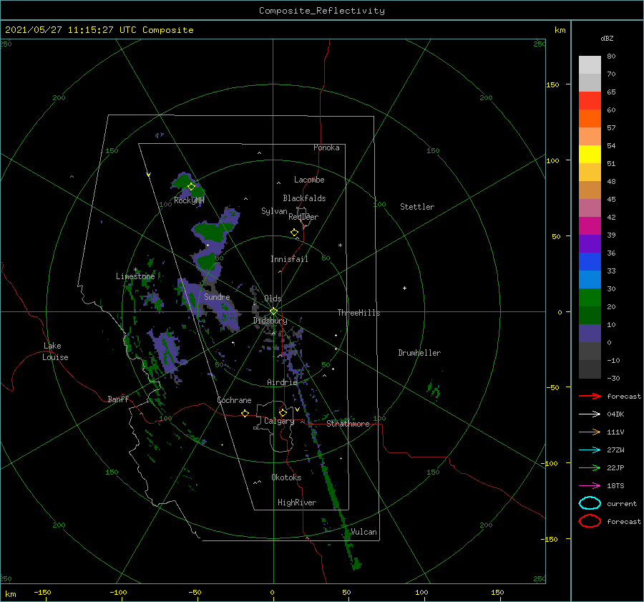Click the Okotoks city label

tap(286, 477)
